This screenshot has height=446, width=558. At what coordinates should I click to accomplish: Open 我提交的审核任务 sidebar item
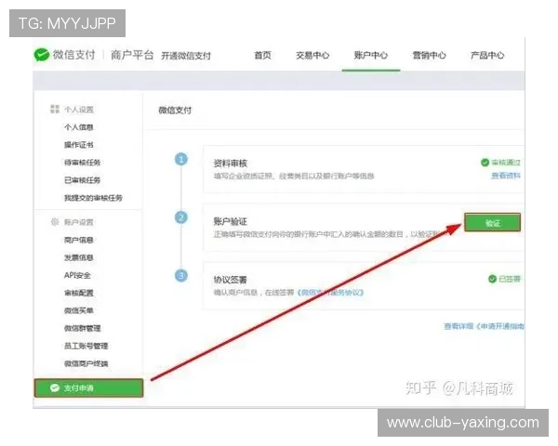(93, 198)
